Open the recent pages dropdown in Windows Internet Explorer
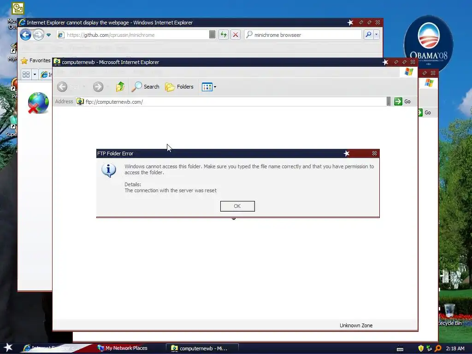 tap(48, 35)
